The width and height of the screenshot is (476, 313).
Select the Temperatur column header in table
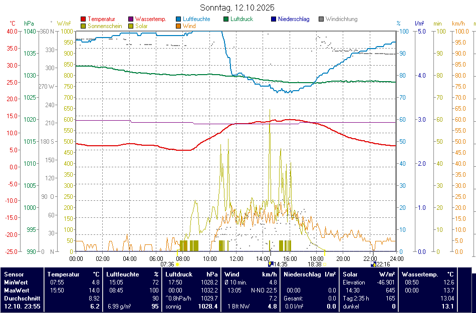(x=64, y=274)
